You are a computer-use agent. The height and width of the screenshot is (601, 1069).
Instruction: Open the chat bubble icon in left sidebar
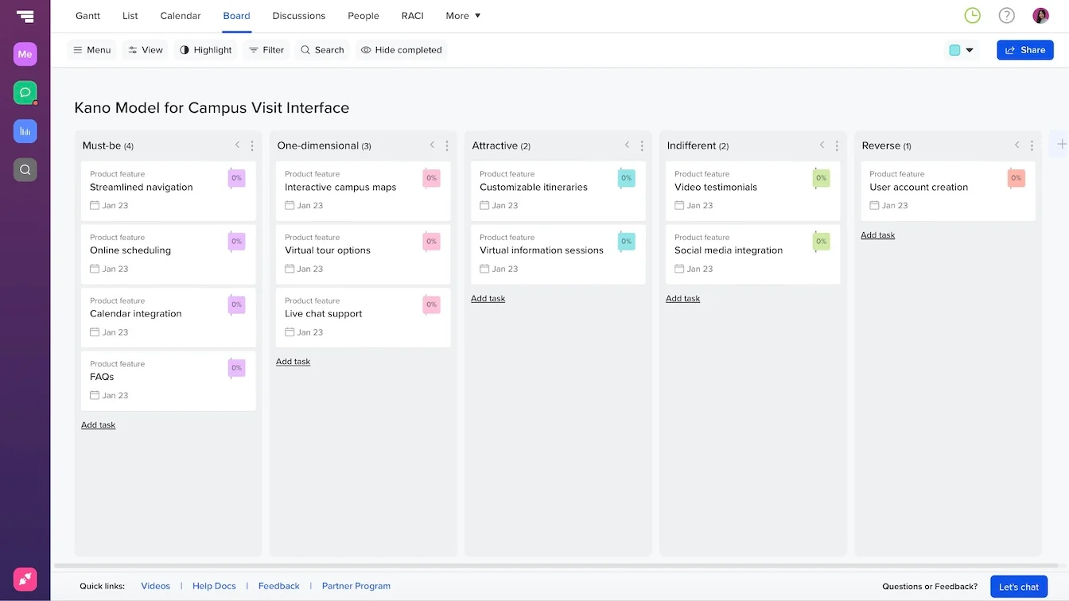[x=25, y=92]
